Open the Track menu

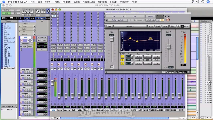(57, 2)
